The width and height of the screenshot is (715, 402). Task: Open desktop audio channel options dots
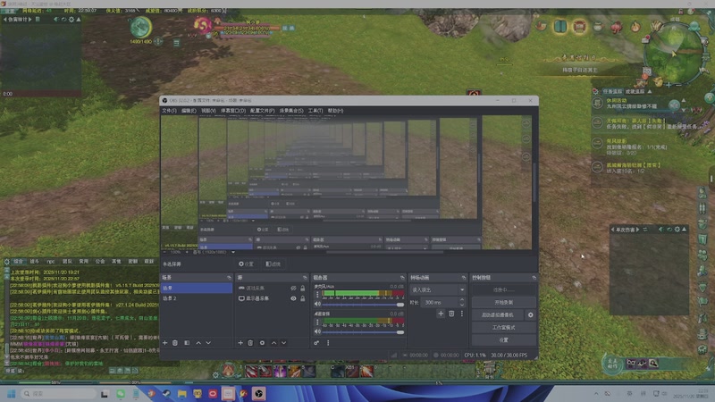point(317,322)
